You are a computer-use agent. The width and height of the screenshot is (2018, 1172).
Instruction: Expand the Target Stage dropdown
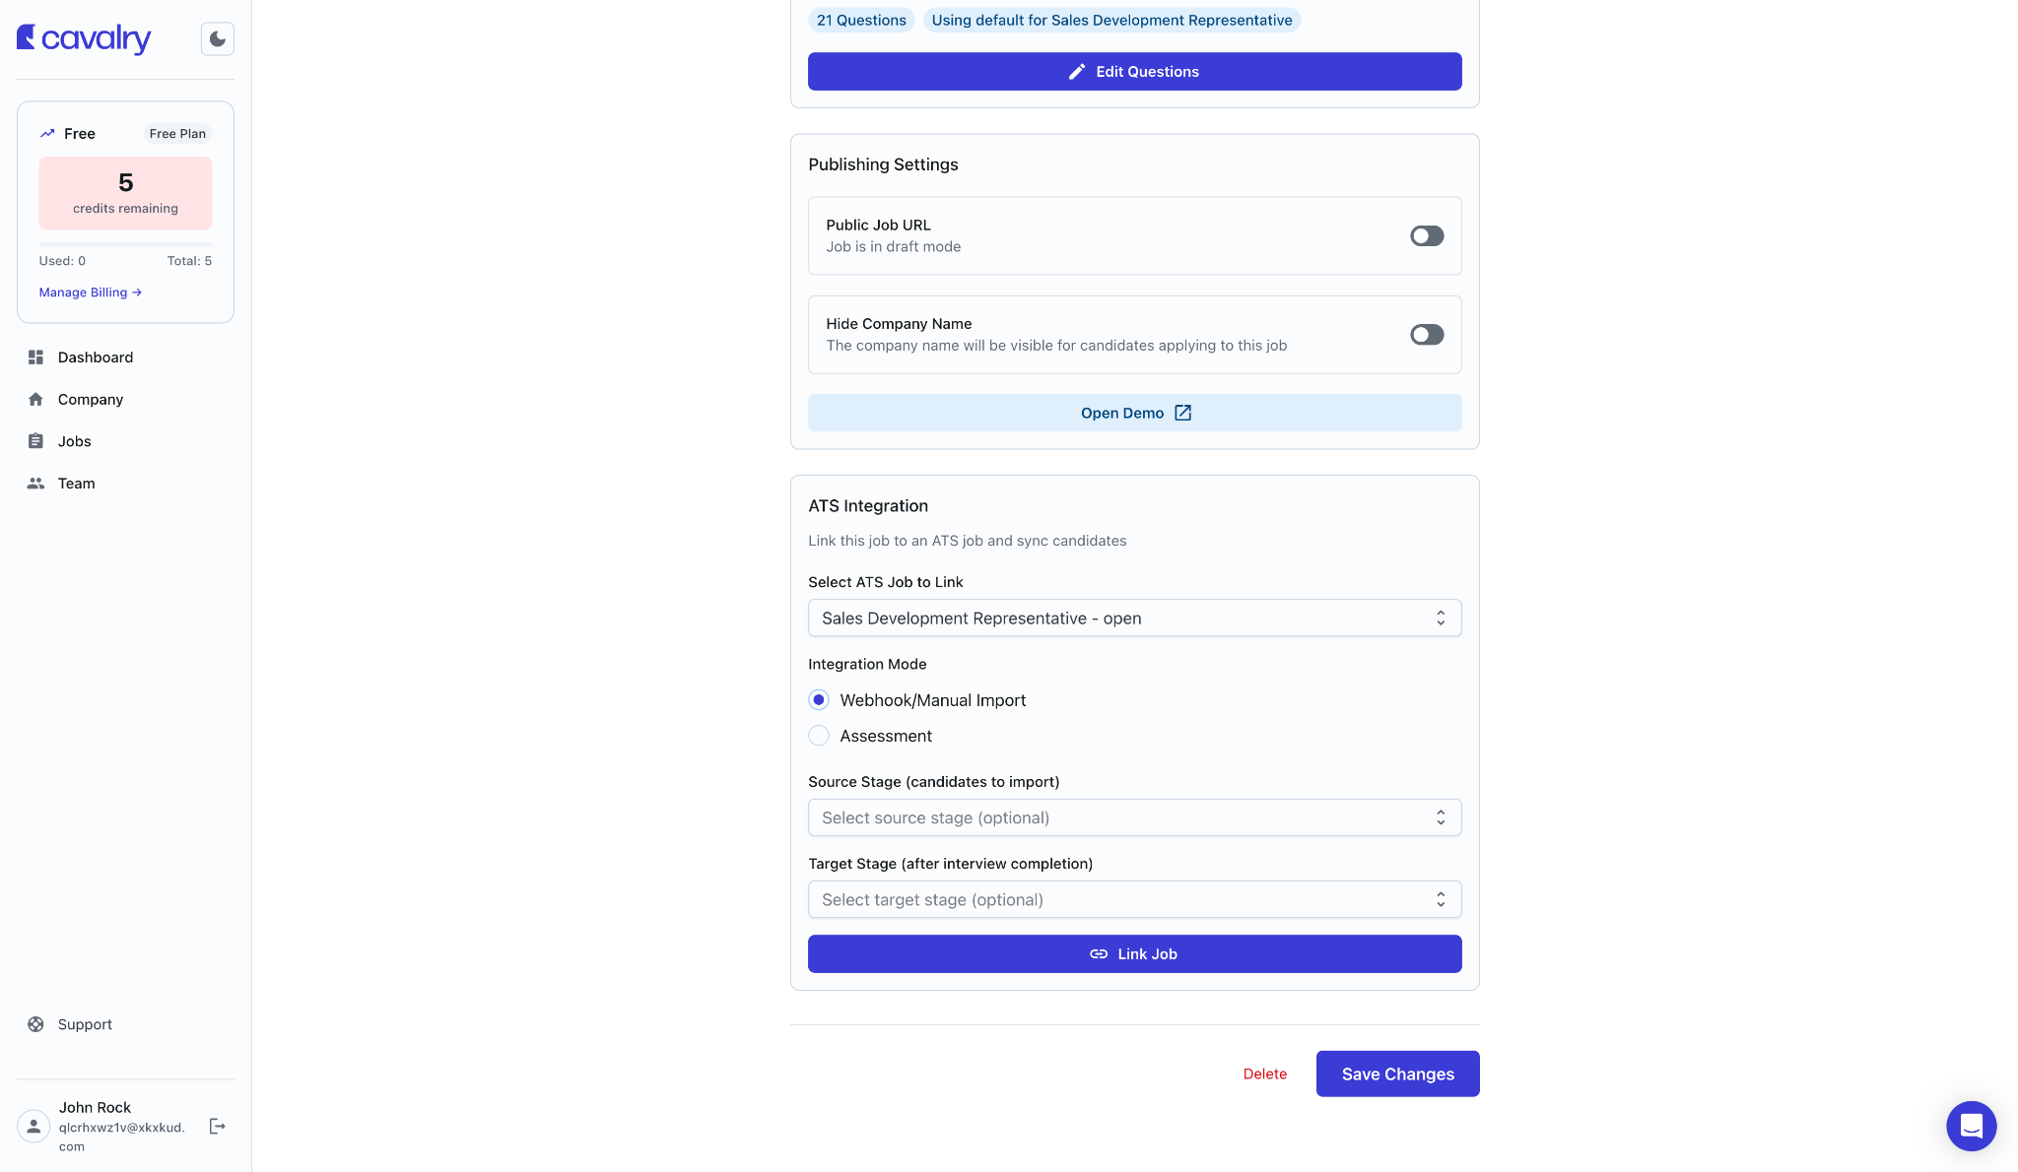click(x=1134, y=900)
